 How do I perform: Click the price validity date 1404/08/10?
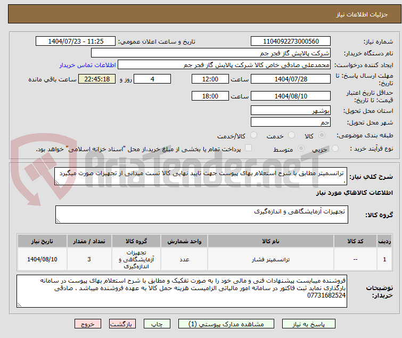[291, 96]
